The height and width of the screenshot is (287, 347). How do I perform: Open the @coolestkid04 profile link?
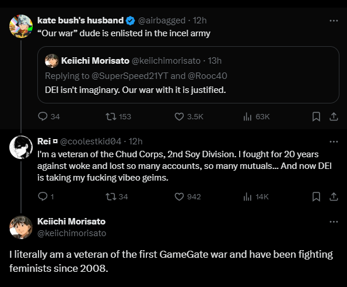point(90,141)
